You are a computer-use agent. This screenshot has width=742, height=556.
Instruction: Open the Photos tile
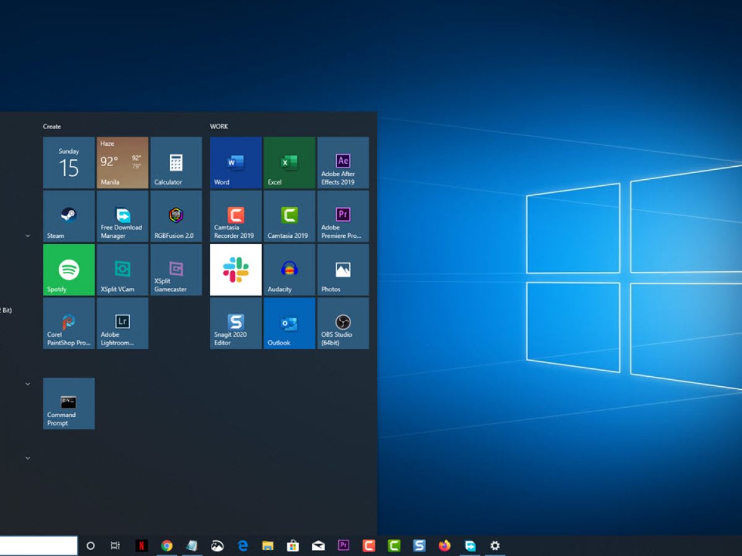pos(343,270)
